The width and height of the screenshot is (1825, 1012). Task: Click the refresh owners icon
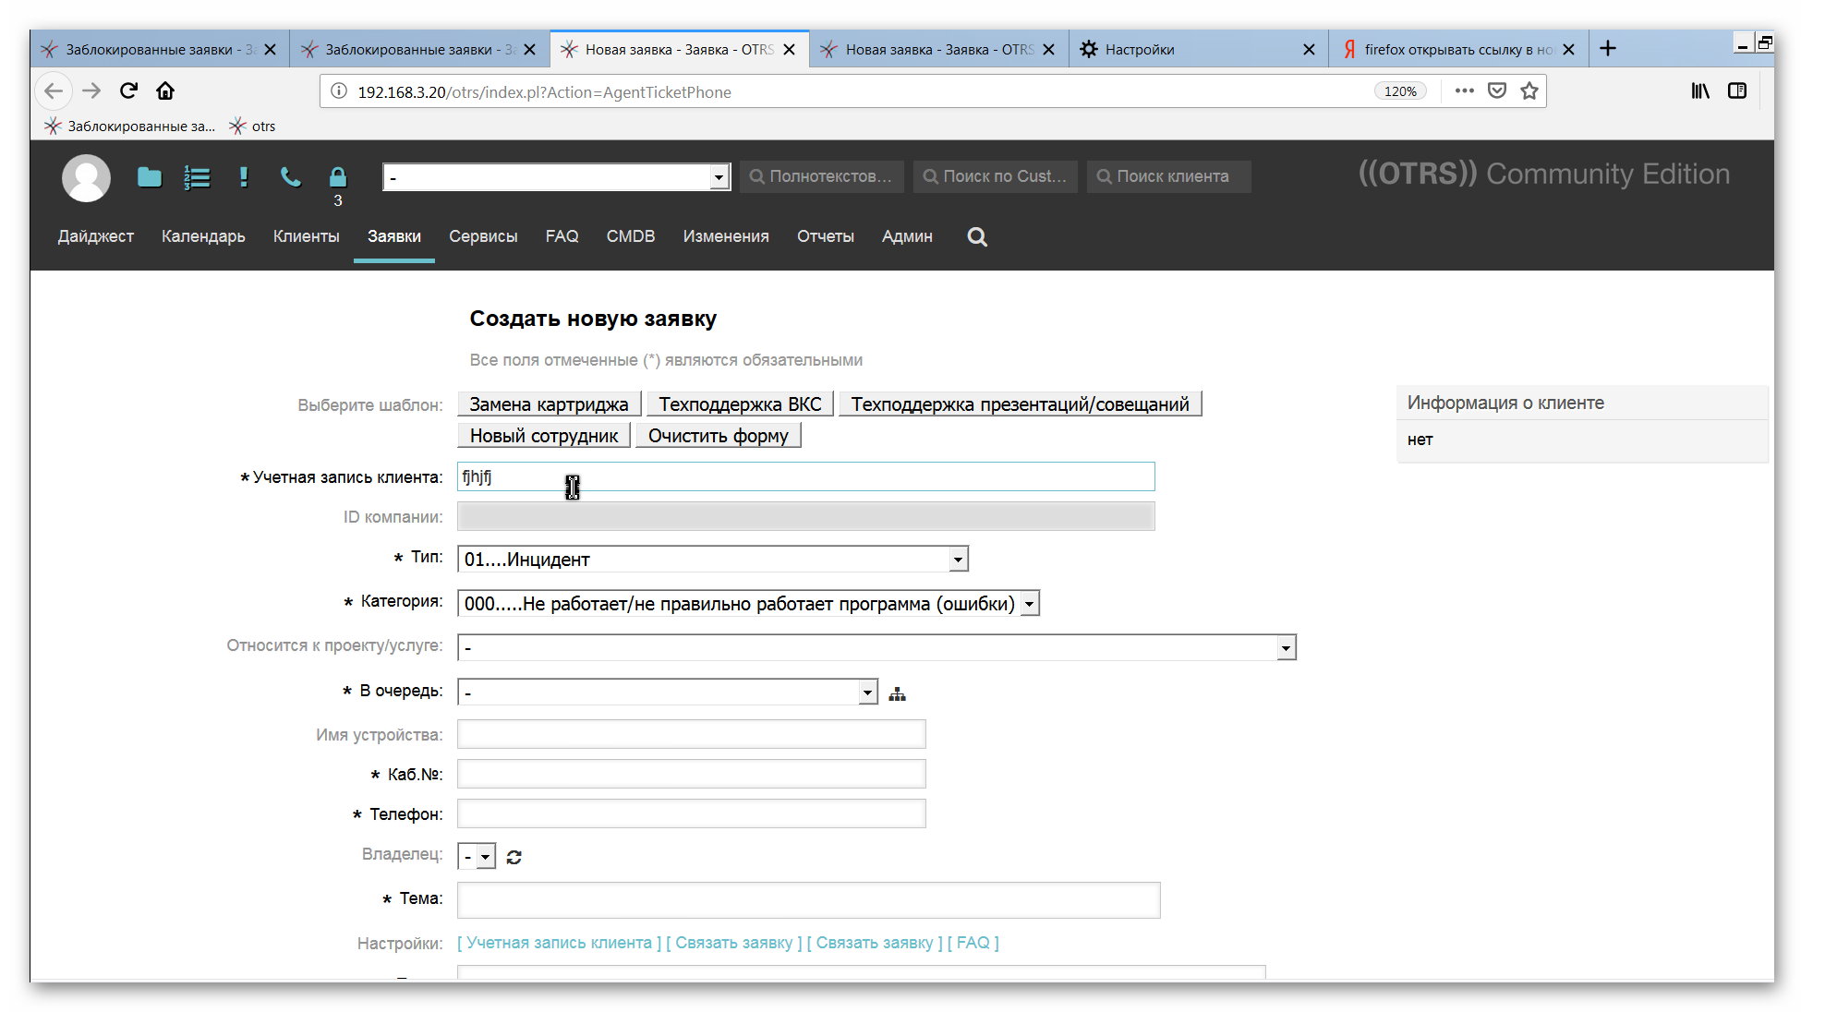click(514, 858)
